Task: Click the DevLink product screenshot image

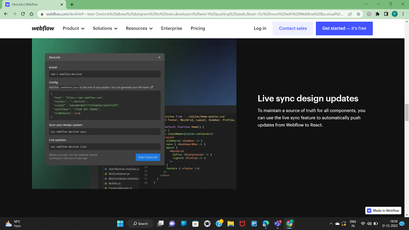Action: pyautogui.click(x=134, y=114)
